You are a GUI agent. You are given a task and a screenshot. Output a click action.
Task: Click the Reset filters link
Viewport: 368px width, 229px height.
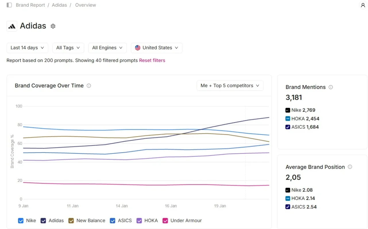(152, 60)
